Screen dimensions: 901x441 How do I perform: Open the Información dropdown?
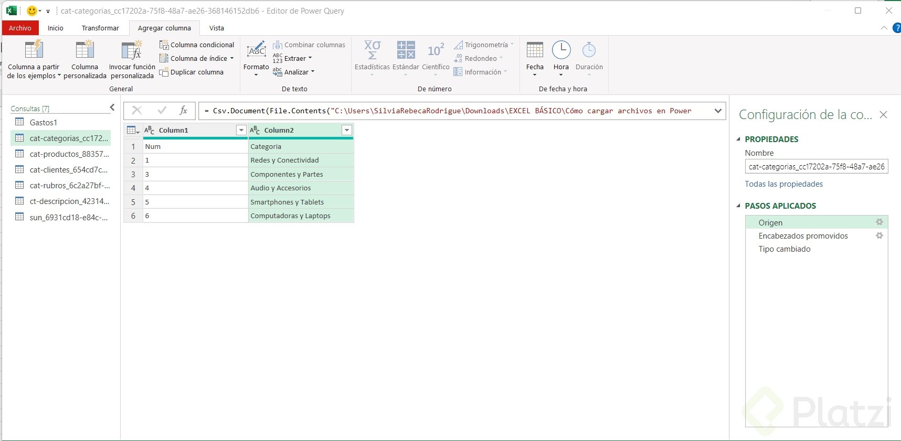pos(481,72)
